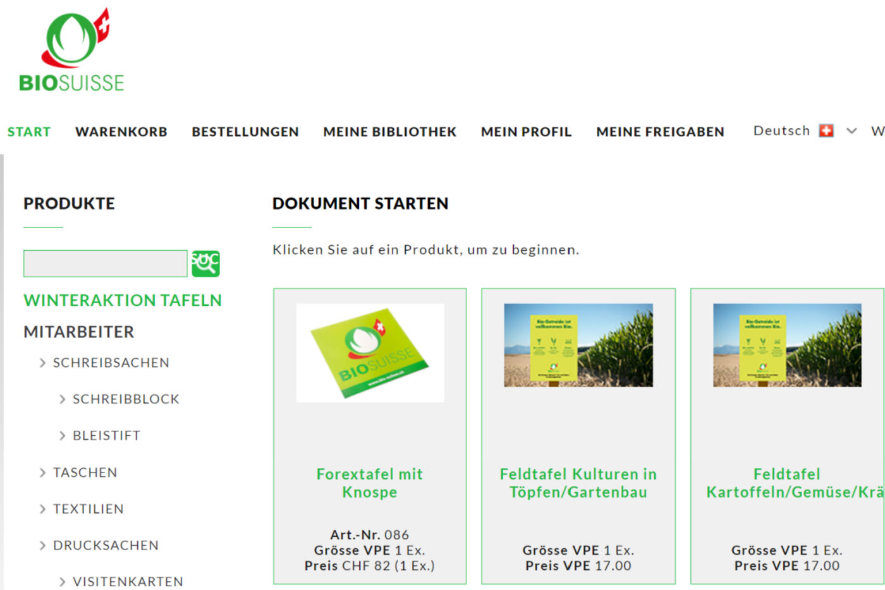Click into the product search field

click(106, 263)
